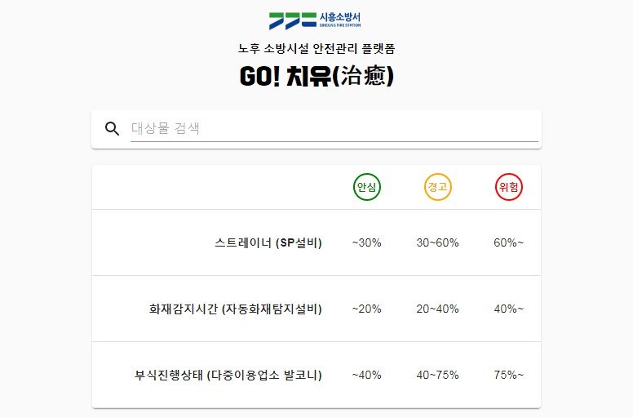The width and height of the screenshot is (633, 418).
Task: Select the 부식진행상태 (다중이용업소 발코니) row label
Action: point(228,375)
